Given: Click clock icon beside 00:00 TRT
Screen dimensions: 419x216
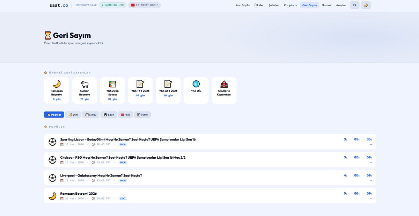Looking at the screenshot, I should [x=93, y=199].
